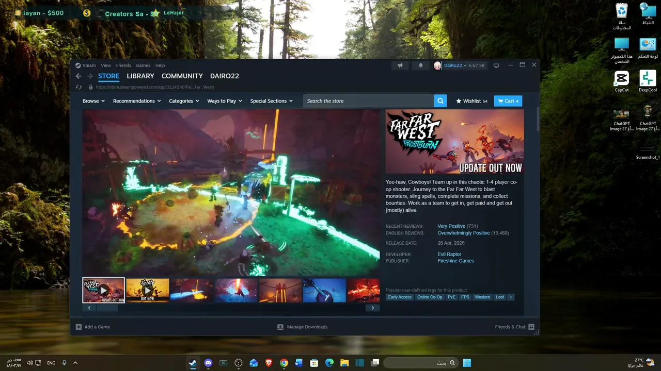Expand the Categories dropdown
661x371 pixels.
coord(184,101)
